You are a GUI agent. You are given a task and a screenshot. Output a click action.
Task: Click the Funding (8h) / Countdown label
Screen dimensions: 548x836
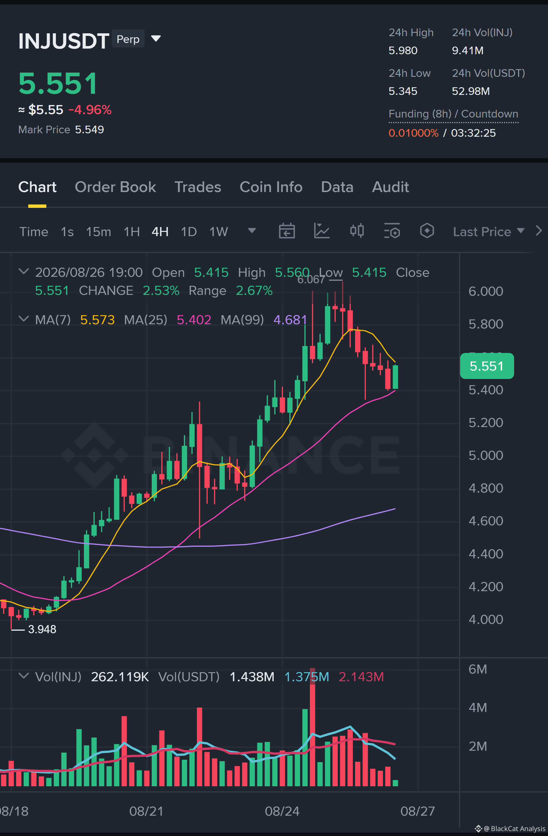tap(453, 114)
